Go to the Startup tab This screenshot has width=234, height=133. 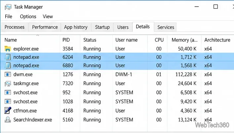(102, 27)
